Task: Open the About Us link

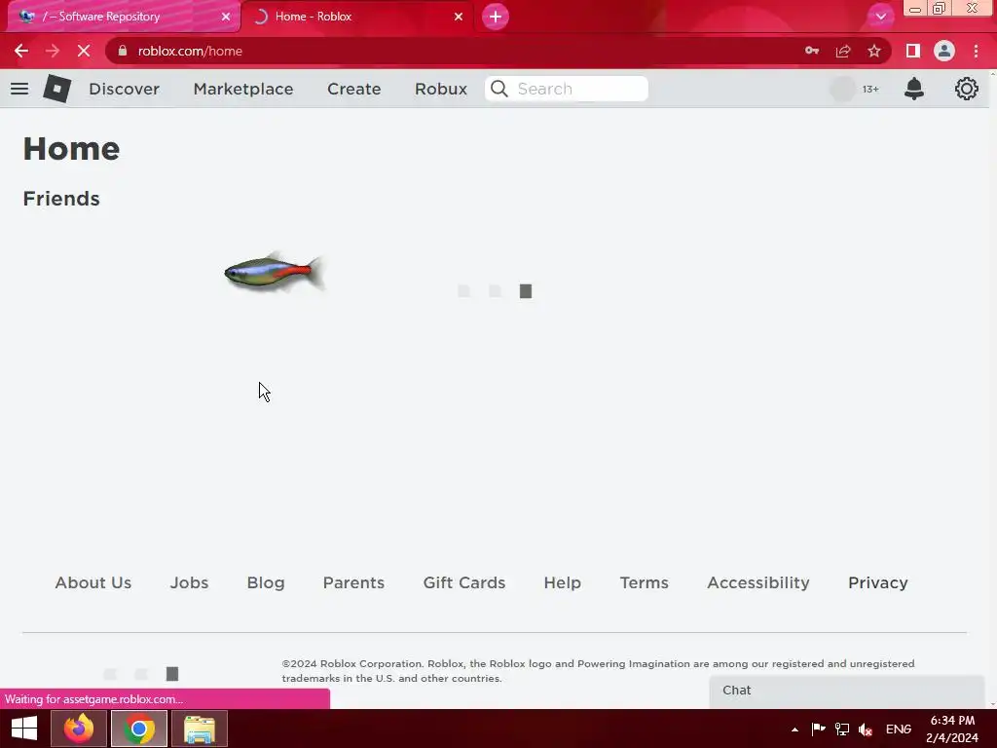Action: 92,582
